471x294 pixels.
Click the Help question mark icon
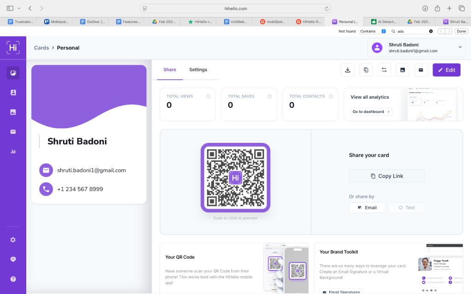coord(13,279)
